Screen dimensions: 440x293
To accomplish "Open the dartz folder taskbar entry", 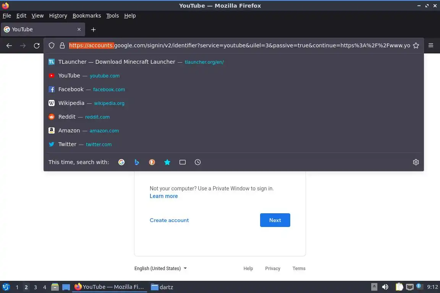I will [162, 287].
